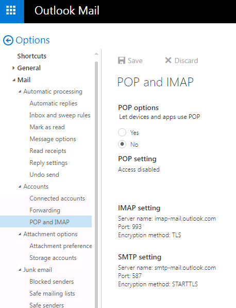
Task: Open Connected accounts in sidebar
Action: [57, 198]
